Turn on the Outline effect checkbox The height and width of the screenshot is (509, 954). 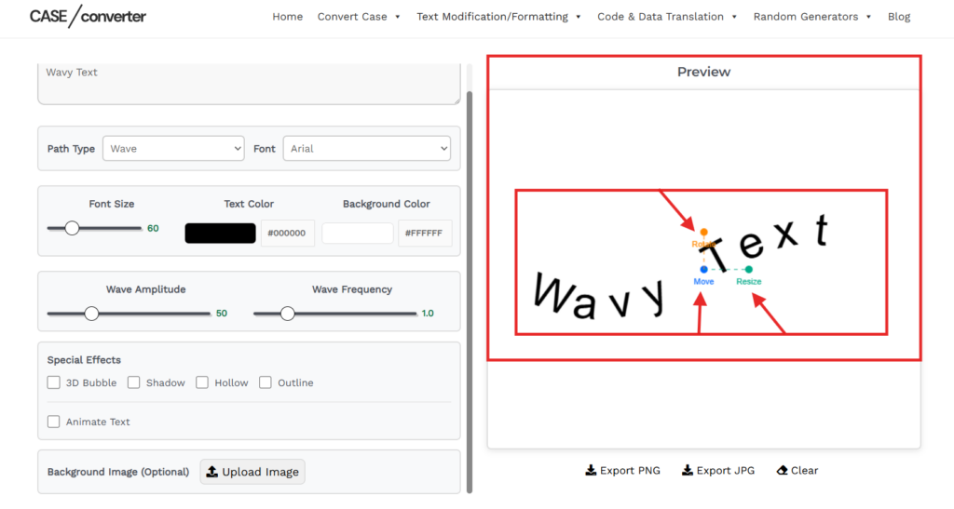266,382
